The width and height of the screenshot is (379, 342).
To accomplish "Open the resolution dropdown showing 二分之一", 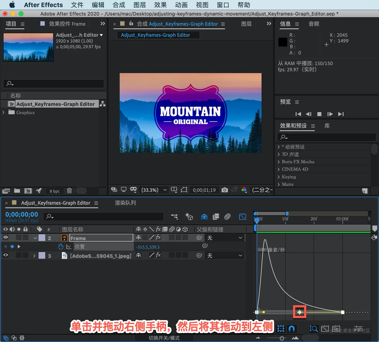I will tap(262, 190).
